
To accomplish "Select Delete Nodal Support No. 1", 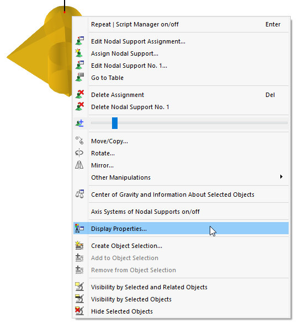I will 181,107.
